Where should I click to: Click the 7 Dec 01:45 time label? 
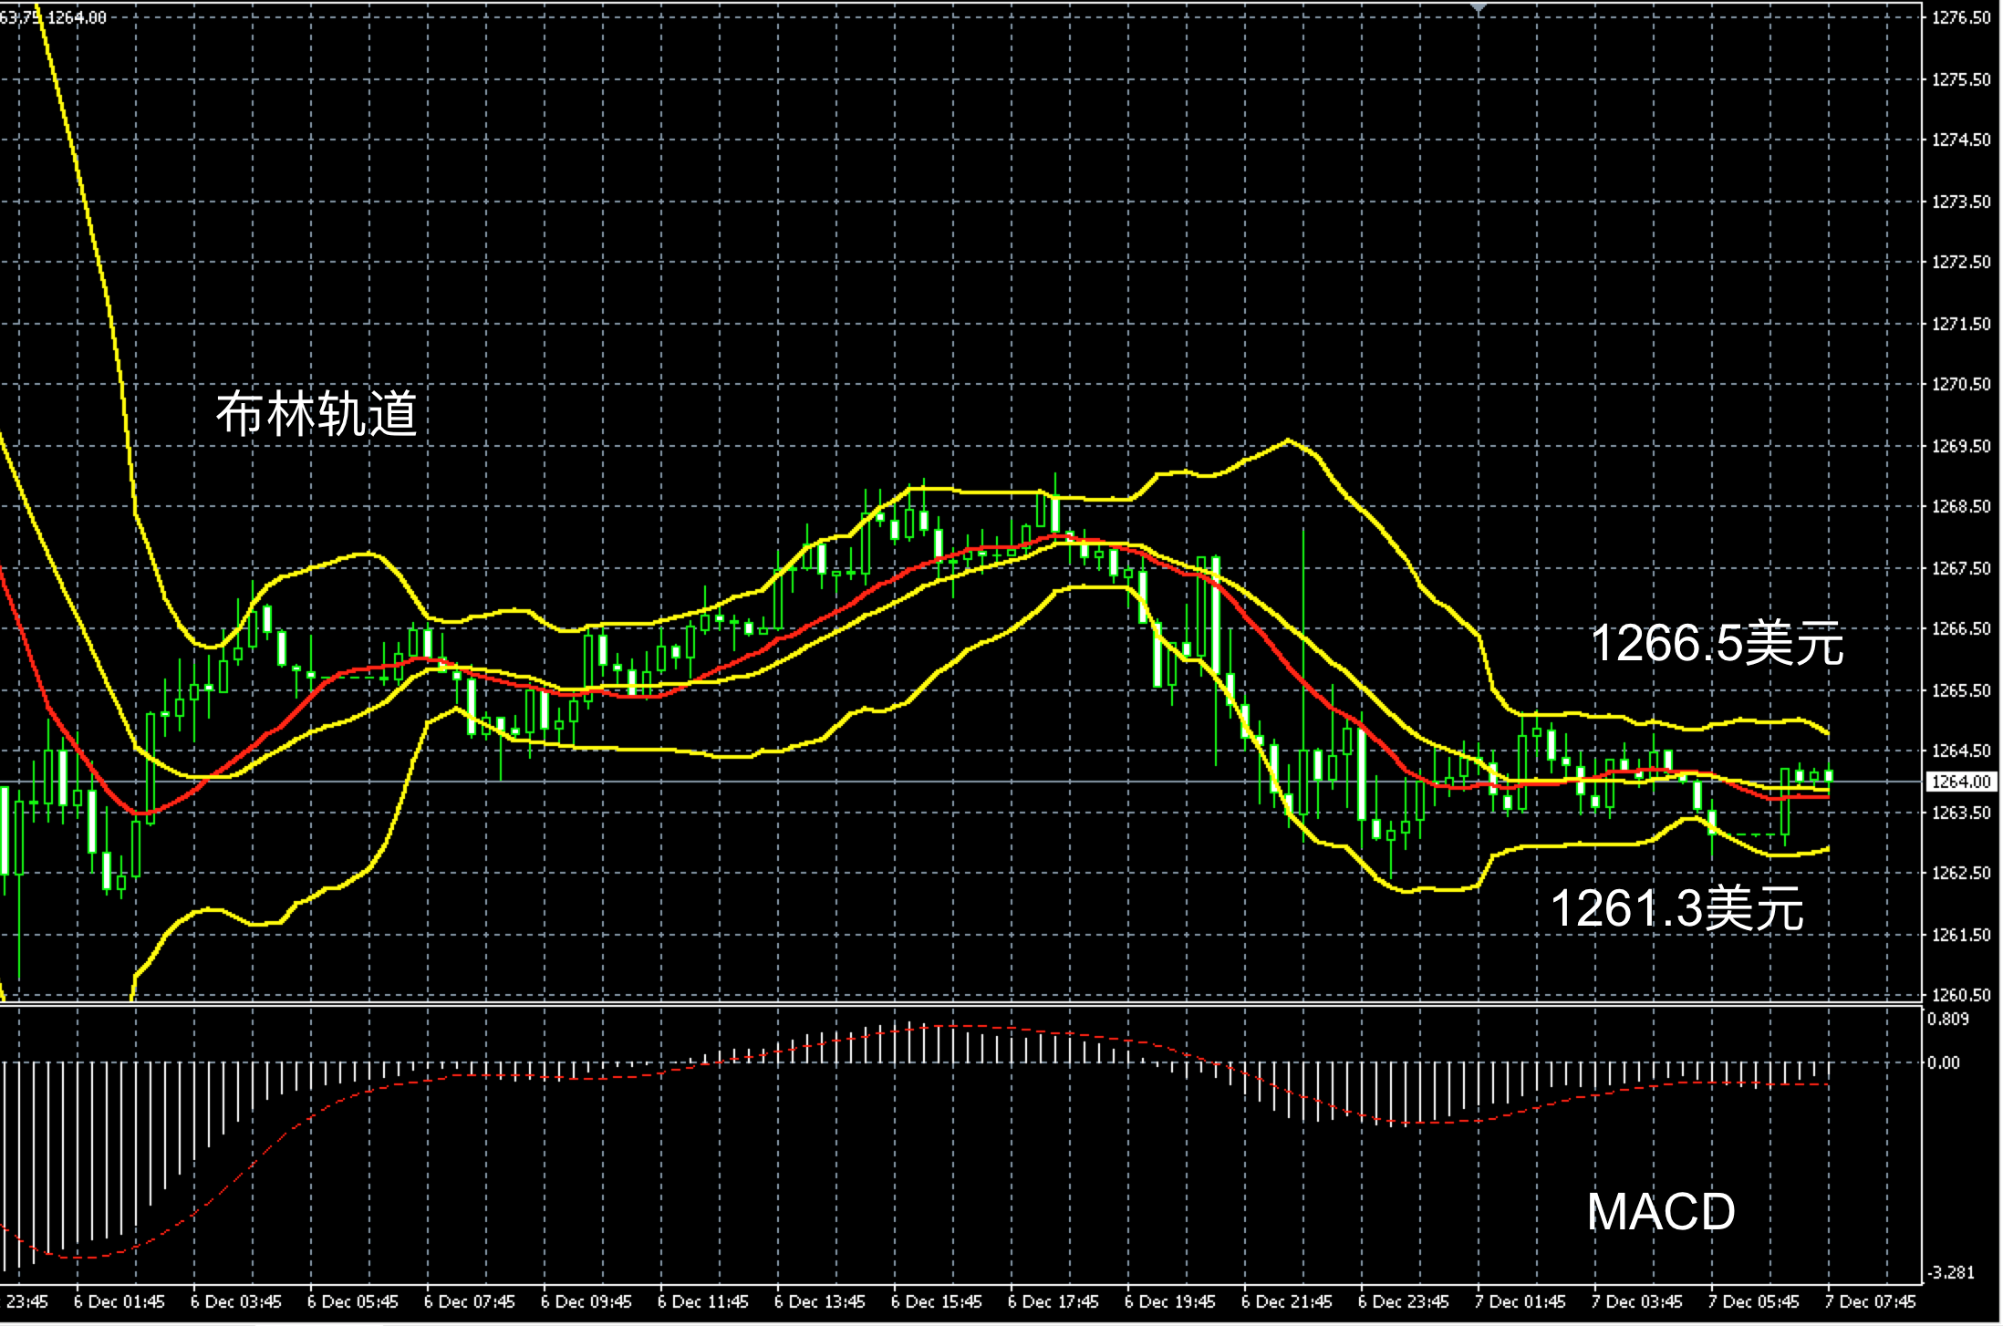tap(1520, 1301)
